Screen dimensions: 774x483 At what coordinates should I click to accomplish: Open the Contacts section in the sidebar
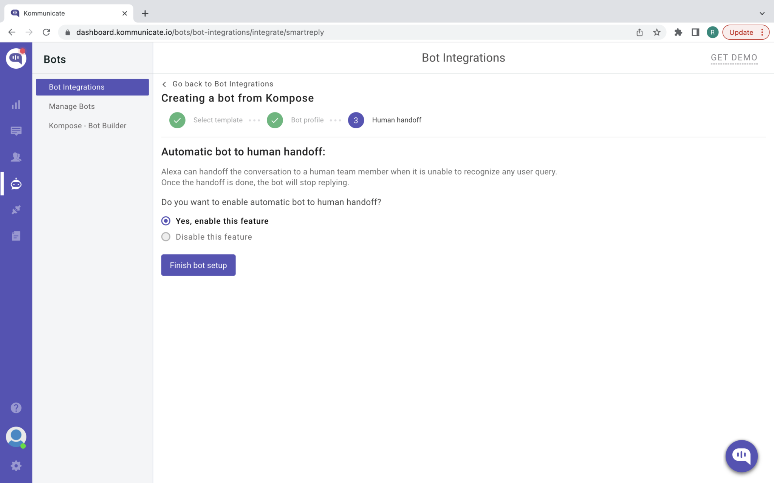(x=16, y=157)
